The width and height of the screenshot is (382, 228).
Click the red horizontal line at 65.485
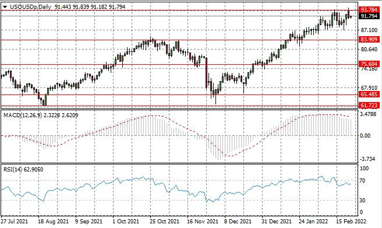pyautogui.click(x=179, y=95)
